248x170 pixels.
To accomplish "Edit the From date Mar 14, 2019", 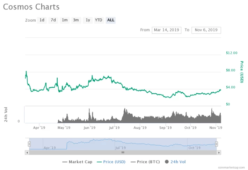I will click(x=167, y=30).
